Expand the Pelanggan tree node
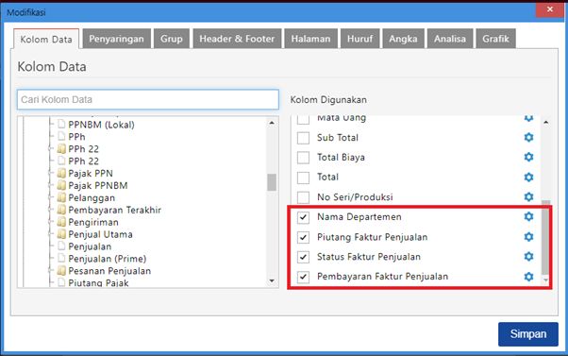 tap(50, 198)
